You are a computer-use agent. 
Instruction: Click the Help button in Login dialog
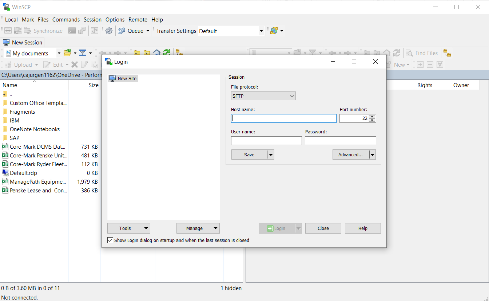(x=363, y=228)
